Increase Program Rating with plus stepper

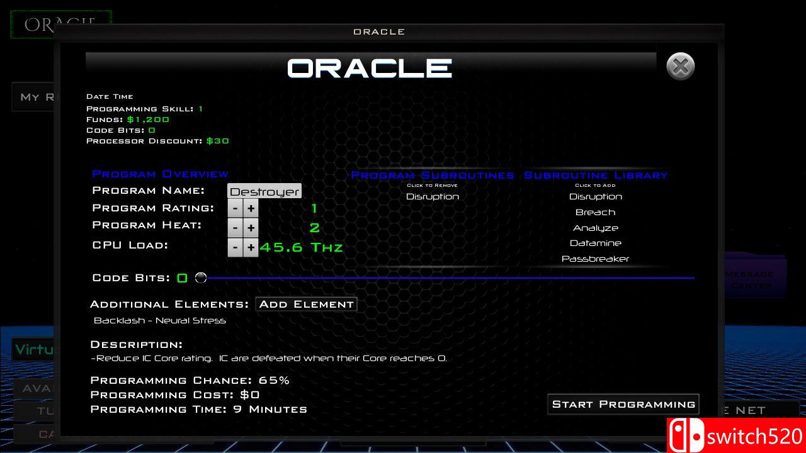point(251,208)
